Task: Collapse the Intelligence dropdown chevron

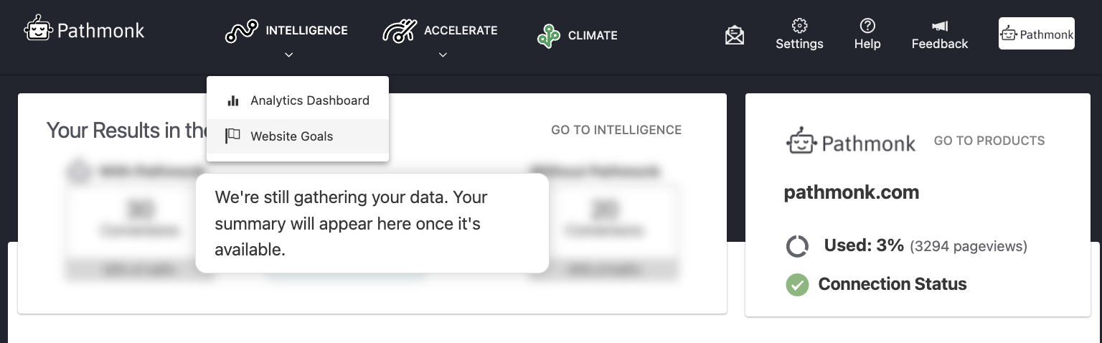Action: (288, 55)
